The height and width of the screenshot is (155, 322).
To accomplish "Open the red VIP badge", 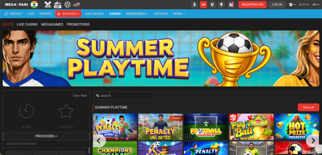I will 203,4.
